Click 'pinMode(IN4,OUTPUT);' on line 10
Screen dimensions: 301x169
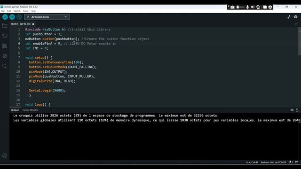point(48,72)
